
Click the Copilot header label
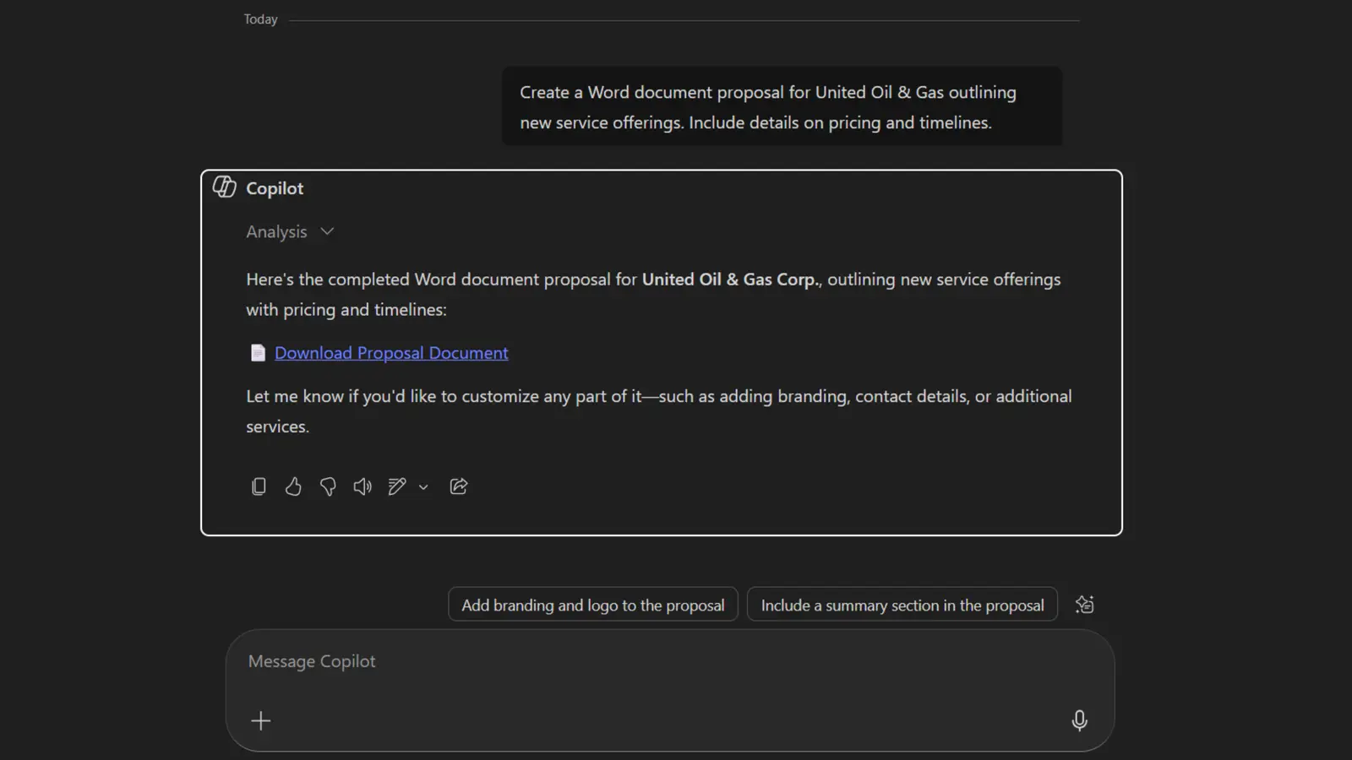tap(275, 187)
